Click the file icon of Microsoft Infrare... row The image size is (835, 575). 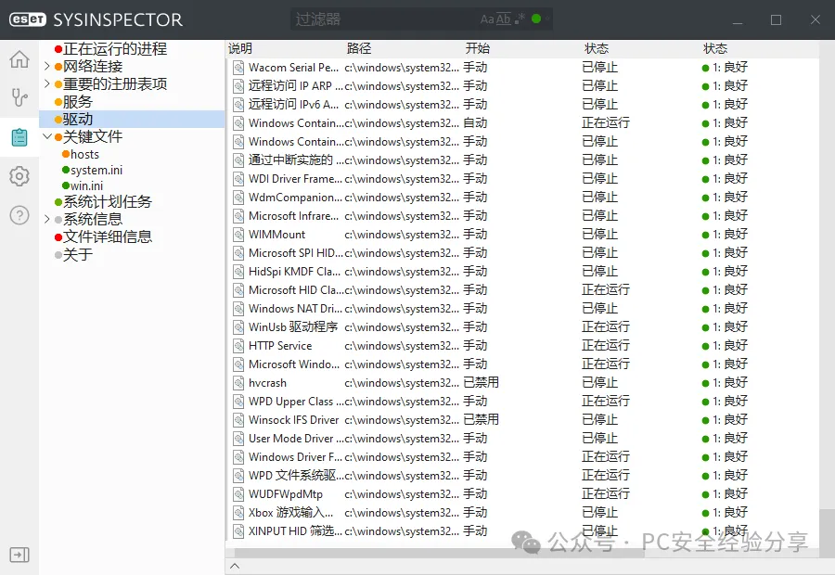238,216
